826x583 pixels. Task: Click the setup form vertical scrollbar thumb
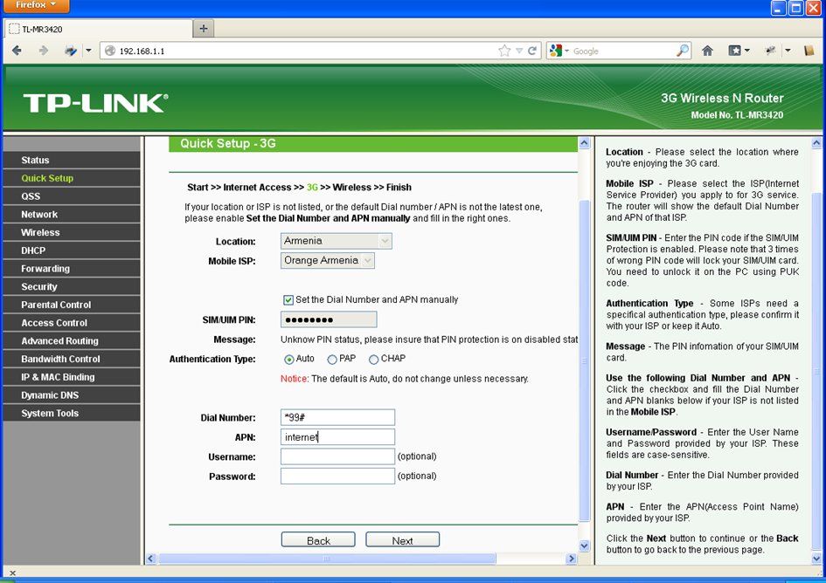(584, 360)
